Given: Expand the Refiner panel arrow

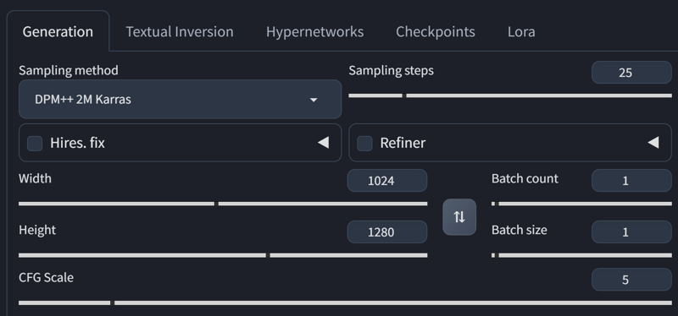Looking at the screenshot, I should point(653,143).
